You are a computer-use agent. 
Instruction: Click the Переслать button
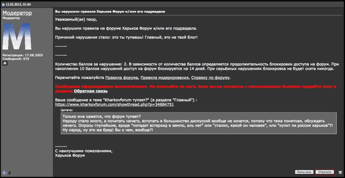point(304,172)
